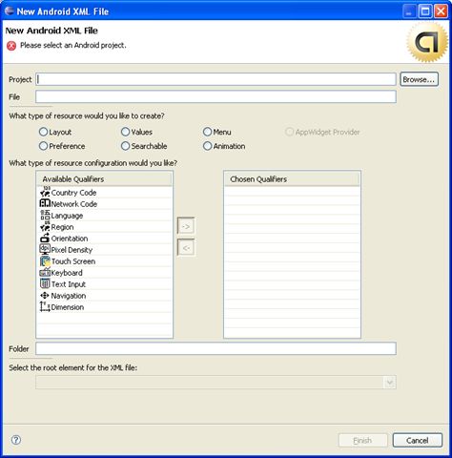The width and height of the screenshot is (452, 458).
Task: Click the Chosen Qualifiers column header
Action: (292, 179)
